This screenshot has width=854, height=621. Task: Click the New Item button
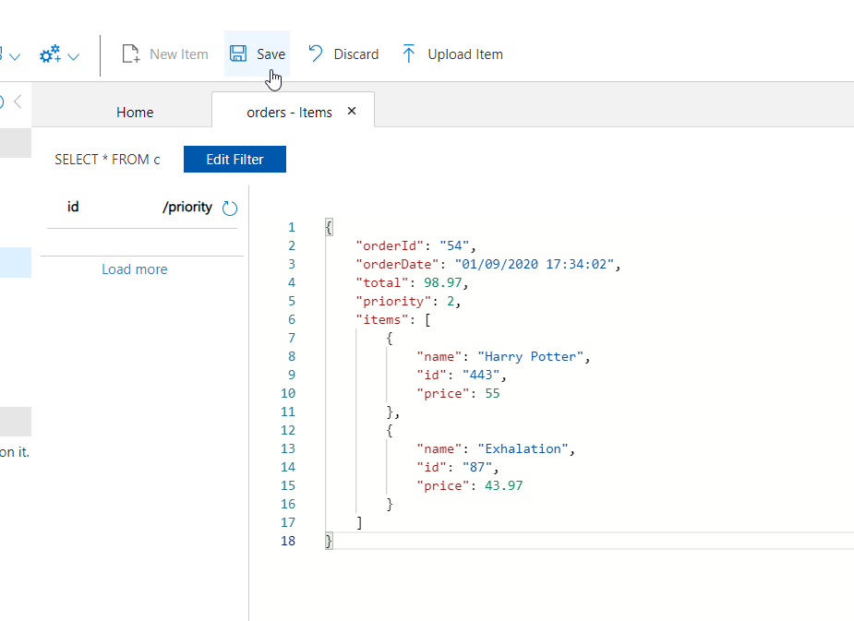[165, 54]
